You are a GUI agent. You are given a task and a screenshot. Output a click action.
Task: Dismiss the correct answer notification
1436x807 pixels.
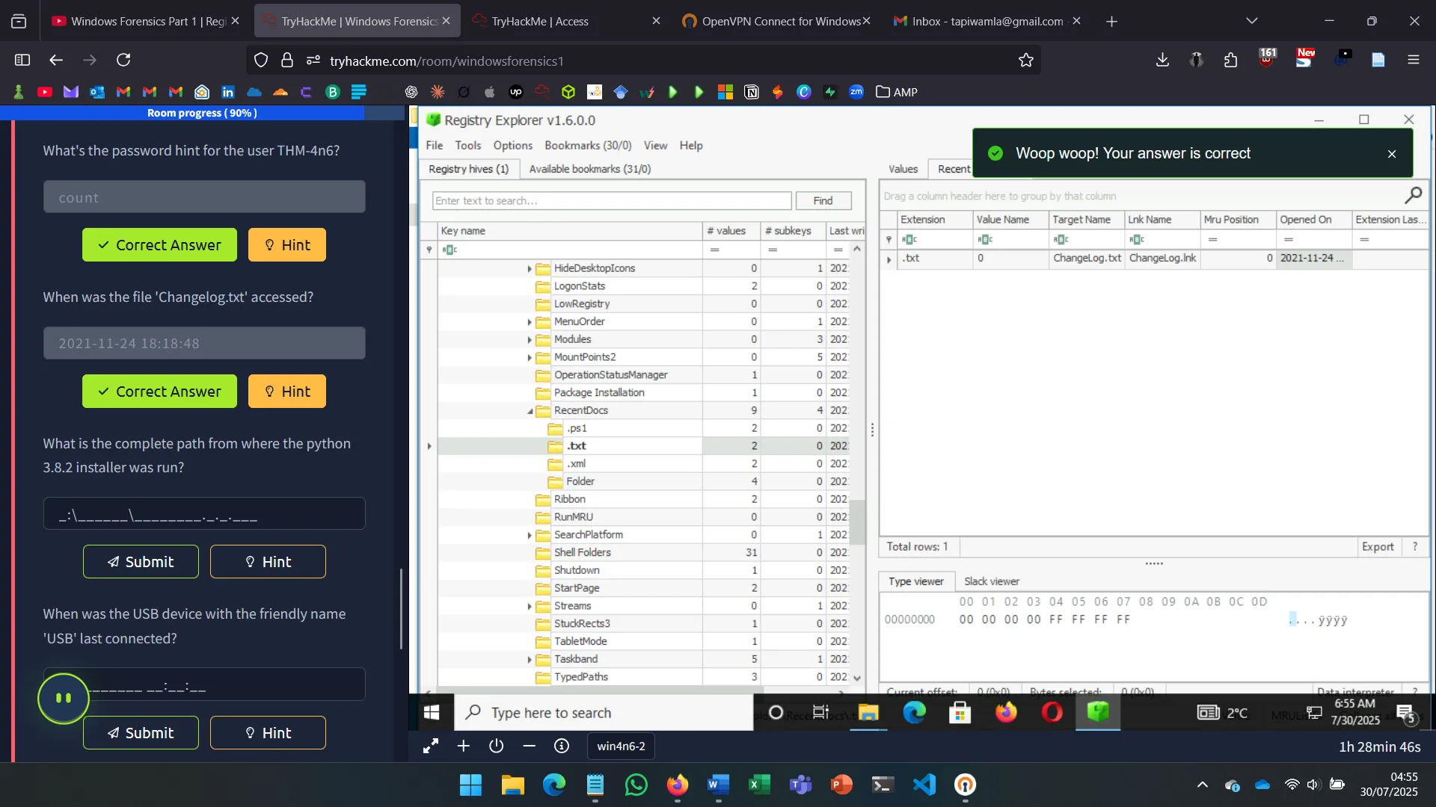point(1391,154)
